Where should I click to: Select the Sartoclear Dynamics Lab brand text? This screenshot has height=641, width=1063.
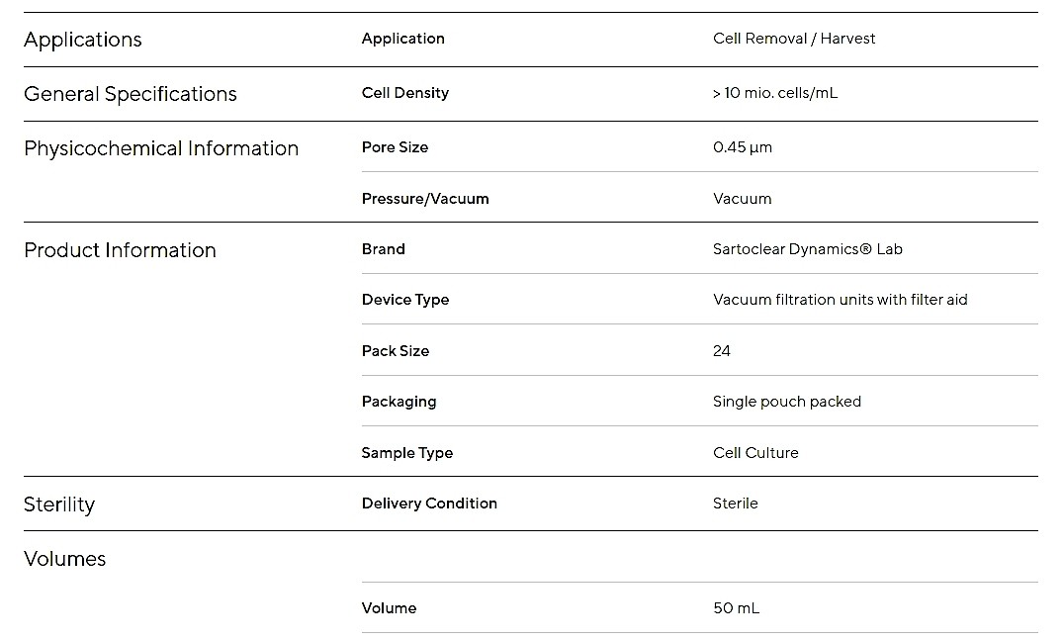pos(808,249)
